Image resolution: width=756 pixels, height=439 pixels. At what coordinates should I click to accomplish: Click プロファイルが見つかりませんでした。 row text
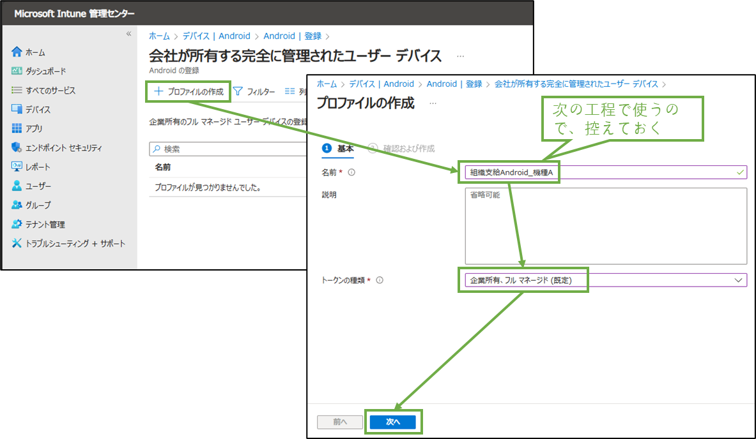[x=208, y=187]
